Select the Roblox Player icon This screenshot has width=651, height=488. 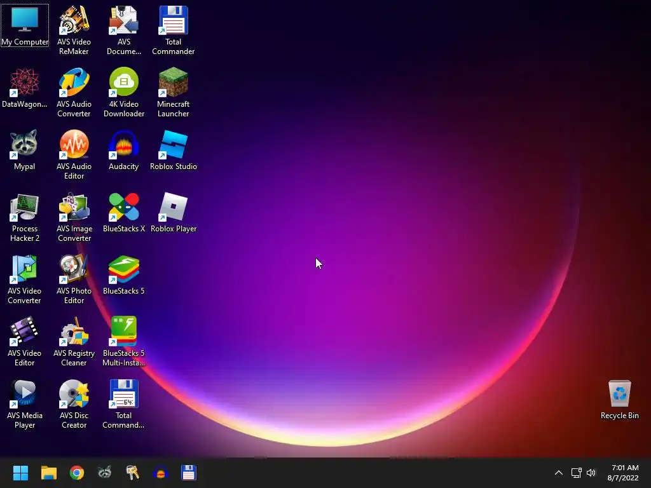pos(173,212)
